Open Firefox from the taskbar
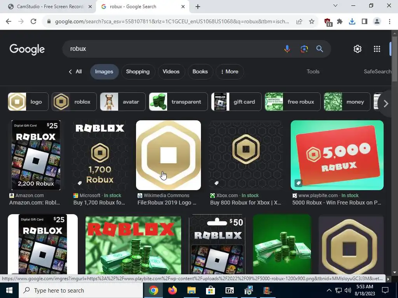 coord(173,290)
